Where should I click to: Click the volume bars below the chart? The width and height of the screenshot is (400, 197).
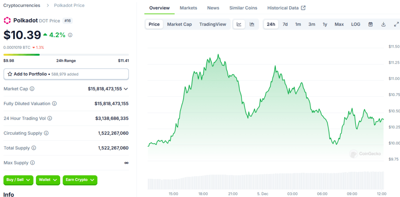(266, 181)
